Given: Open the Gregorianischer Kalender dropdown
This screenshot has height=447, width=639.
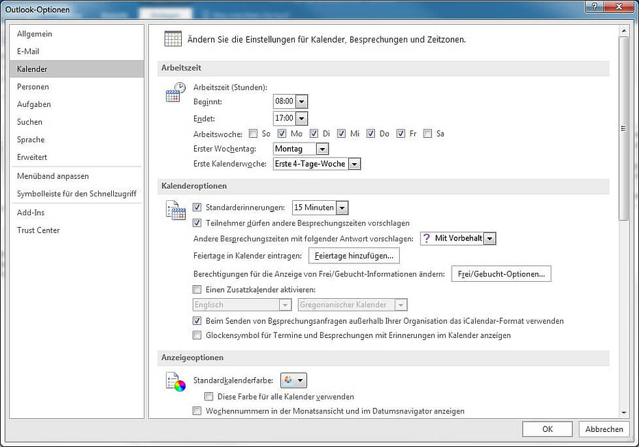Looking at the screenshot, I should pyautogui.click(x=401, y=305).
